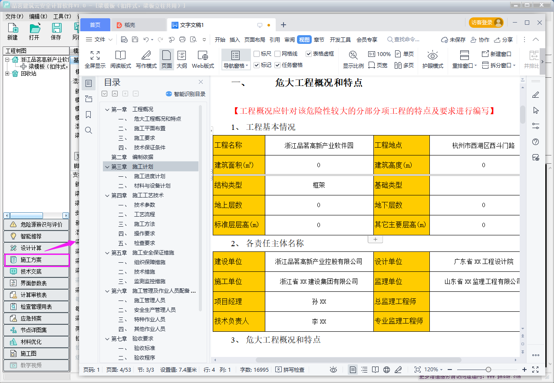Open bookmark panel in navigation sidebar
Screen dimensions: 554x383
tap(89, 115)
